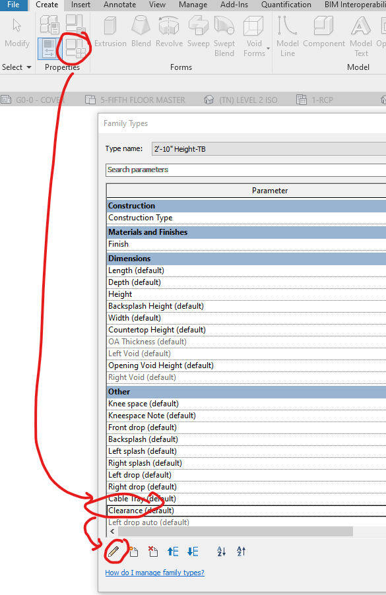Screen dimensions: 386x595
Task: Select the Depth (default) parameter row
Action: [x=246, y=282]
